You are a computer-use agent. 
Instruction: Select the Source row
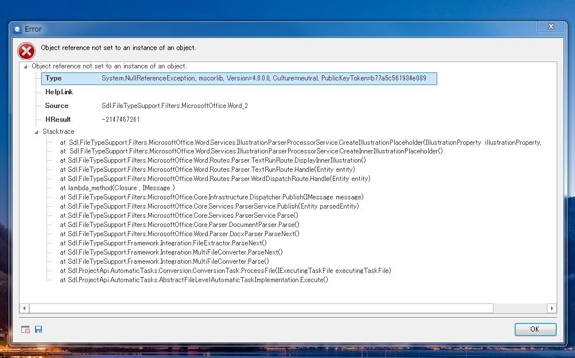(x=146, y=106)
